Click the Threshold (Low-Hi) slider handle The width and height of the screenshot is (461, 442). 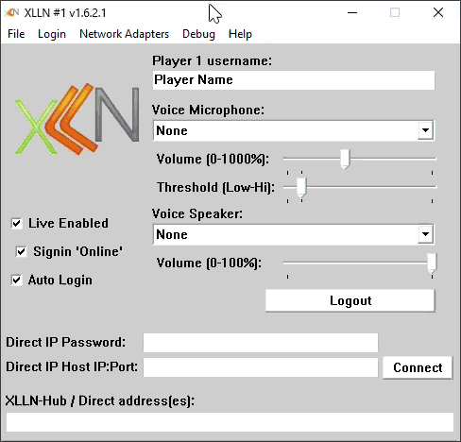click(x=301, y=187)
